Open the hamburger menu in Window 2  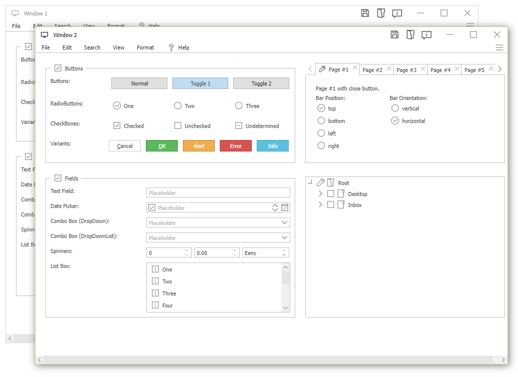[499, 47]
